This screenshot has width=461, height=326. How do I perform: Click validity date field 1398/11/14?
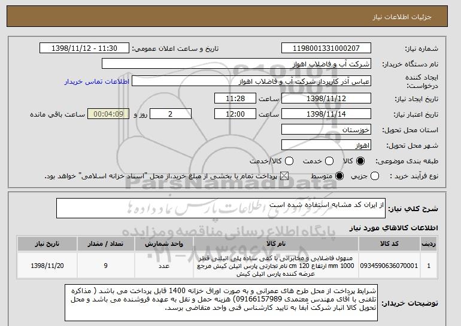[x=326, y=114]
